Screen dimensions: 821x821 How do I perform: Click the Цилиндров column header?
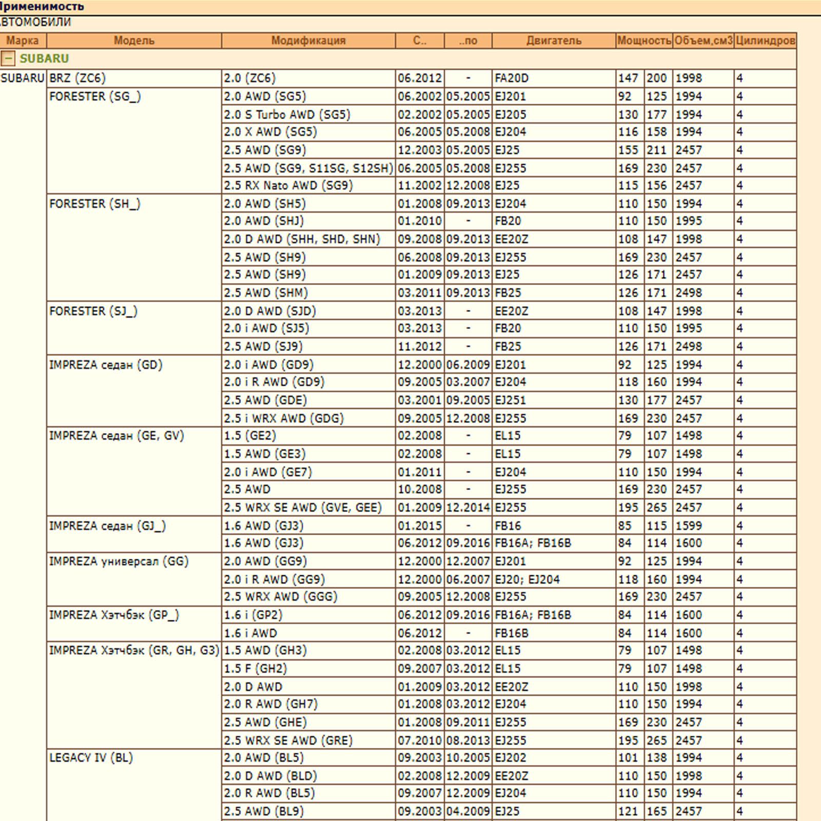tap(765, 41)
